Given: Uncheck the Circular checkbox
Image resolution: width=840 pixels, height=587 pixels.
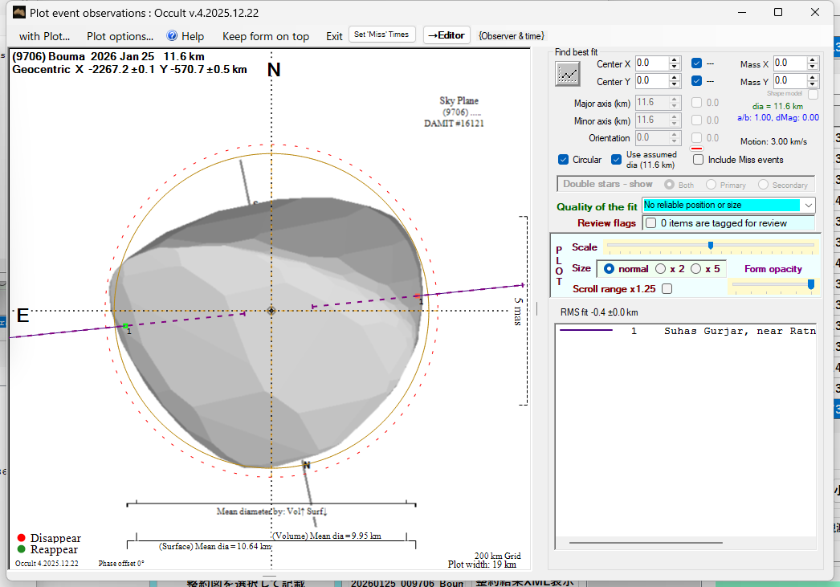Looking at the screenshot, I should pos(564,160).
